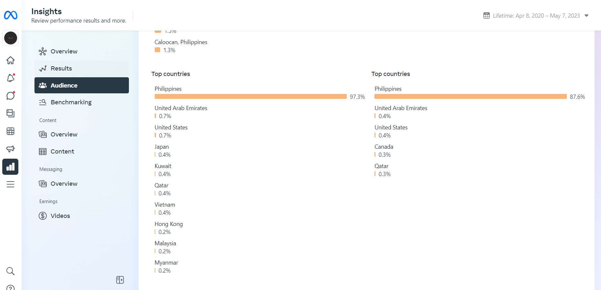Open Notifications bell icon
This screenshot has height=290, width=601.
11,78
